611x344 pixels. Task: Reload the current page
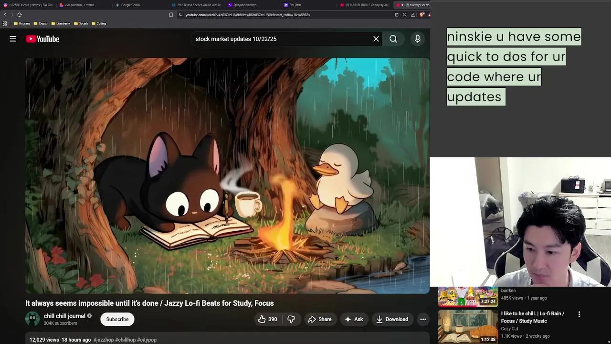[x=20, y=15]
